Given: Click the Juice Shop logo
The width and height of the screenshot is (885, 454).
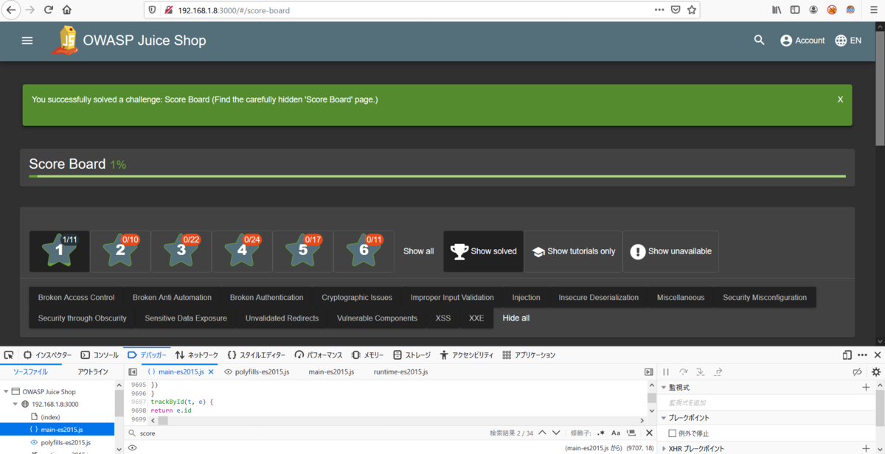Looking at the screenshot, I should click(x=66, y=41).
